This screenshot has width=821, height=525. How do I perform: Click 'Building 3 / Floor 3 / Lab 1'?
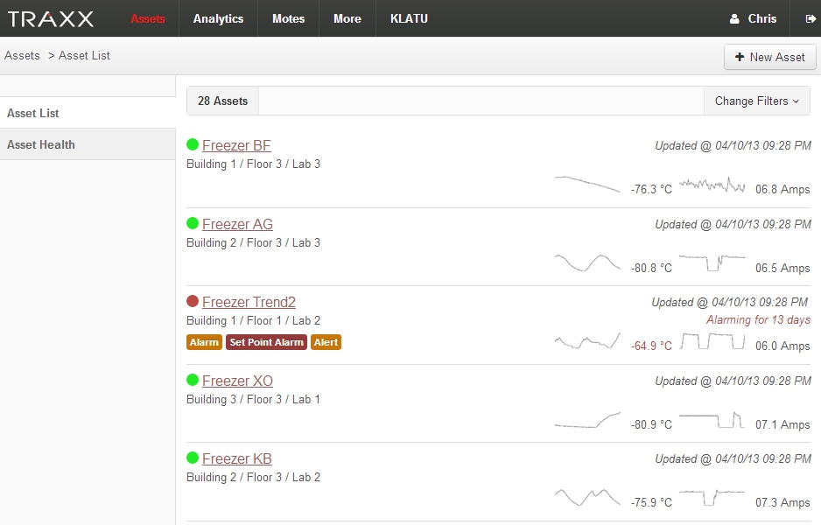coord(254,399)
